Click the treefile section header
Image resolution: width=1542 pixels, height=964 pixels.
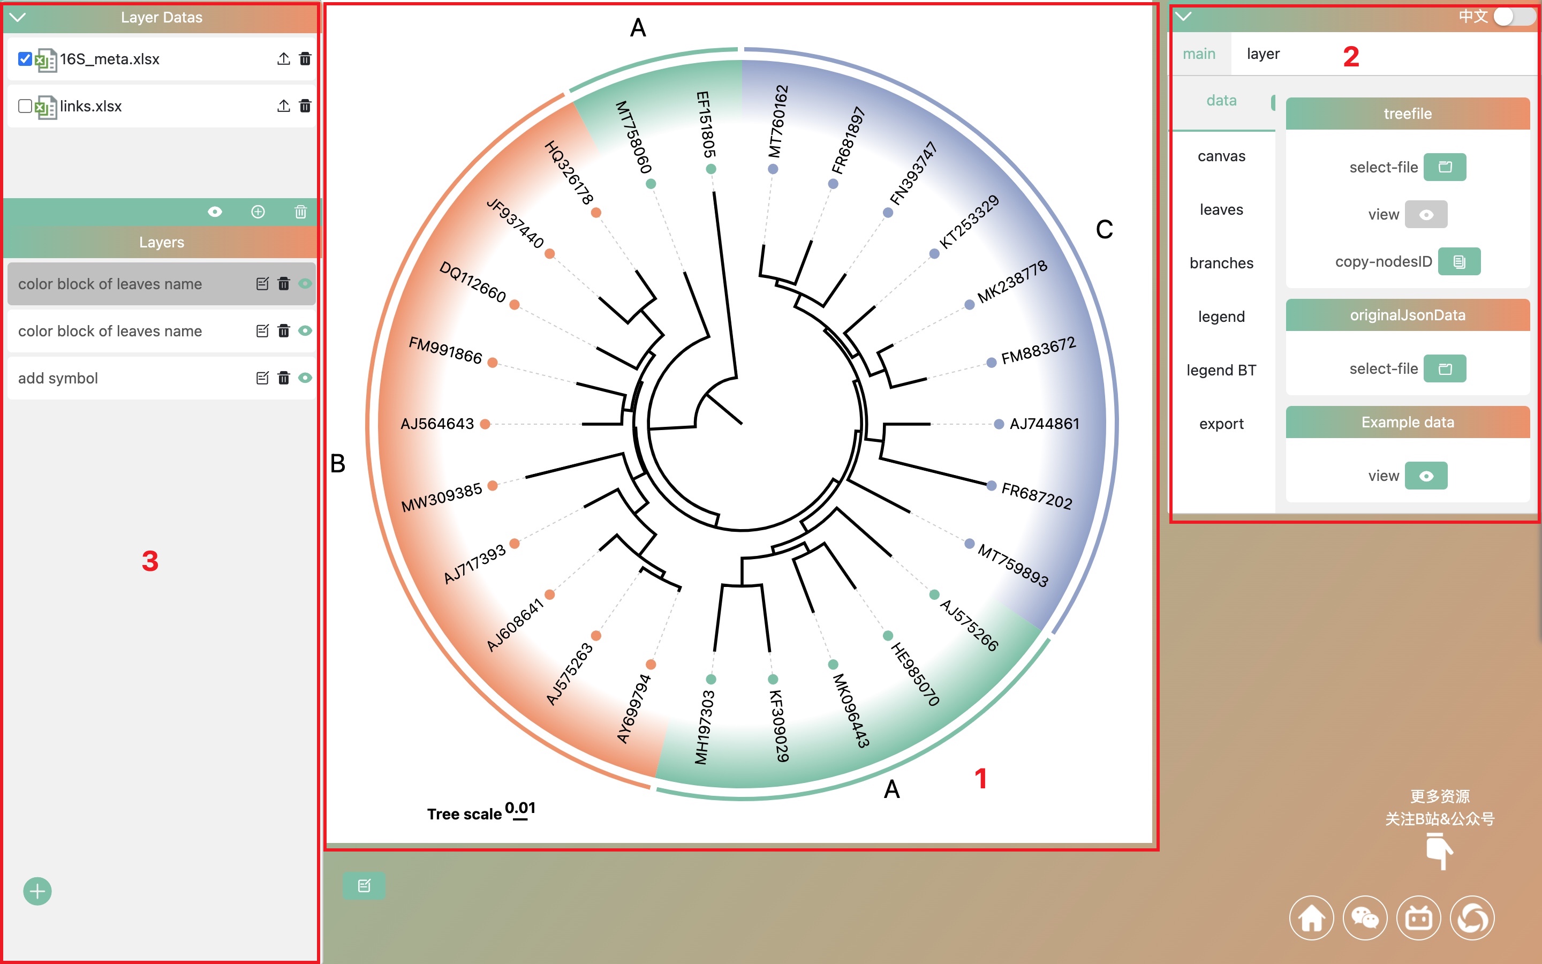point(1408,114)
